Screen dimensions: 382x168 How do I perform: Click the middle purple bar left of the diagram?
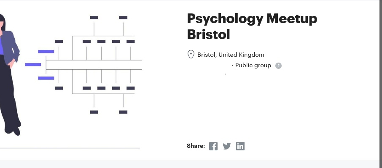click(33, 65)
